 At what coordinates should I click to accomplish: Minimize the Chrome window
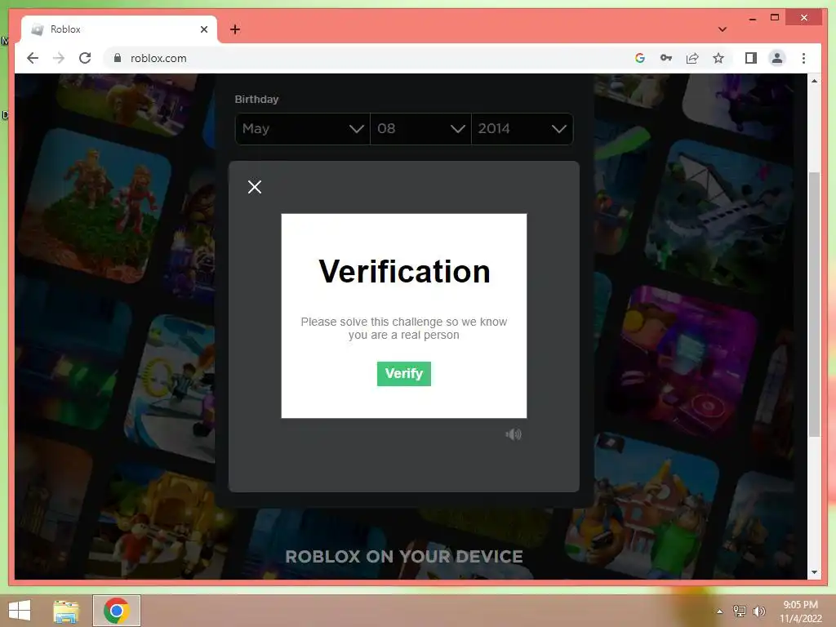(x=752, y=19)
